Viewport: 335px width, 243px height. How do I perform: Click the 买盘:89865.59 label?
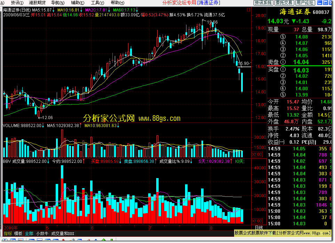(x=105, y=161)
